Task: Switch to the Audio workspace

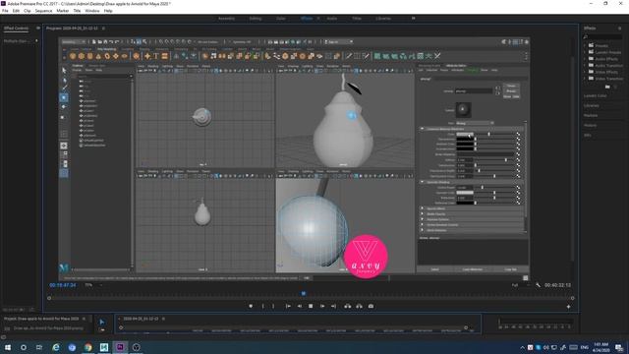Action: (332, 19)
